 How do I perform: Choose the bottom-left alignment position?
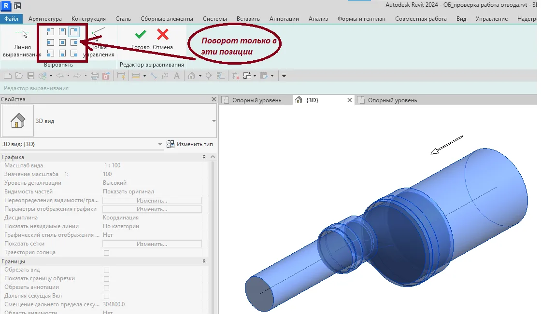tap(51, 53)
